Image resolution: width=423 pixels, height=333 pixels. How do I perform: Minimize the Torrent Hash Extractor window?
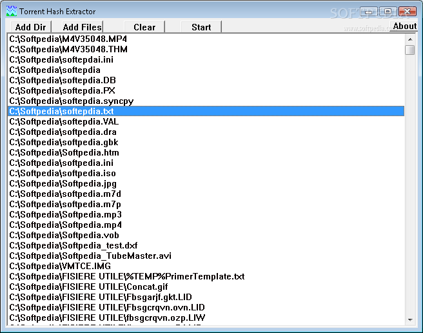368,12
